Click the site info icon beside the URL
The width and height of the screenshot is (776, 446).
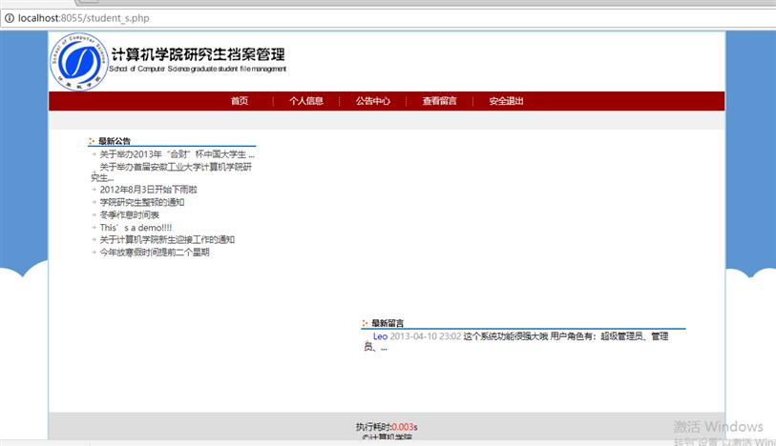click(9, 18)
